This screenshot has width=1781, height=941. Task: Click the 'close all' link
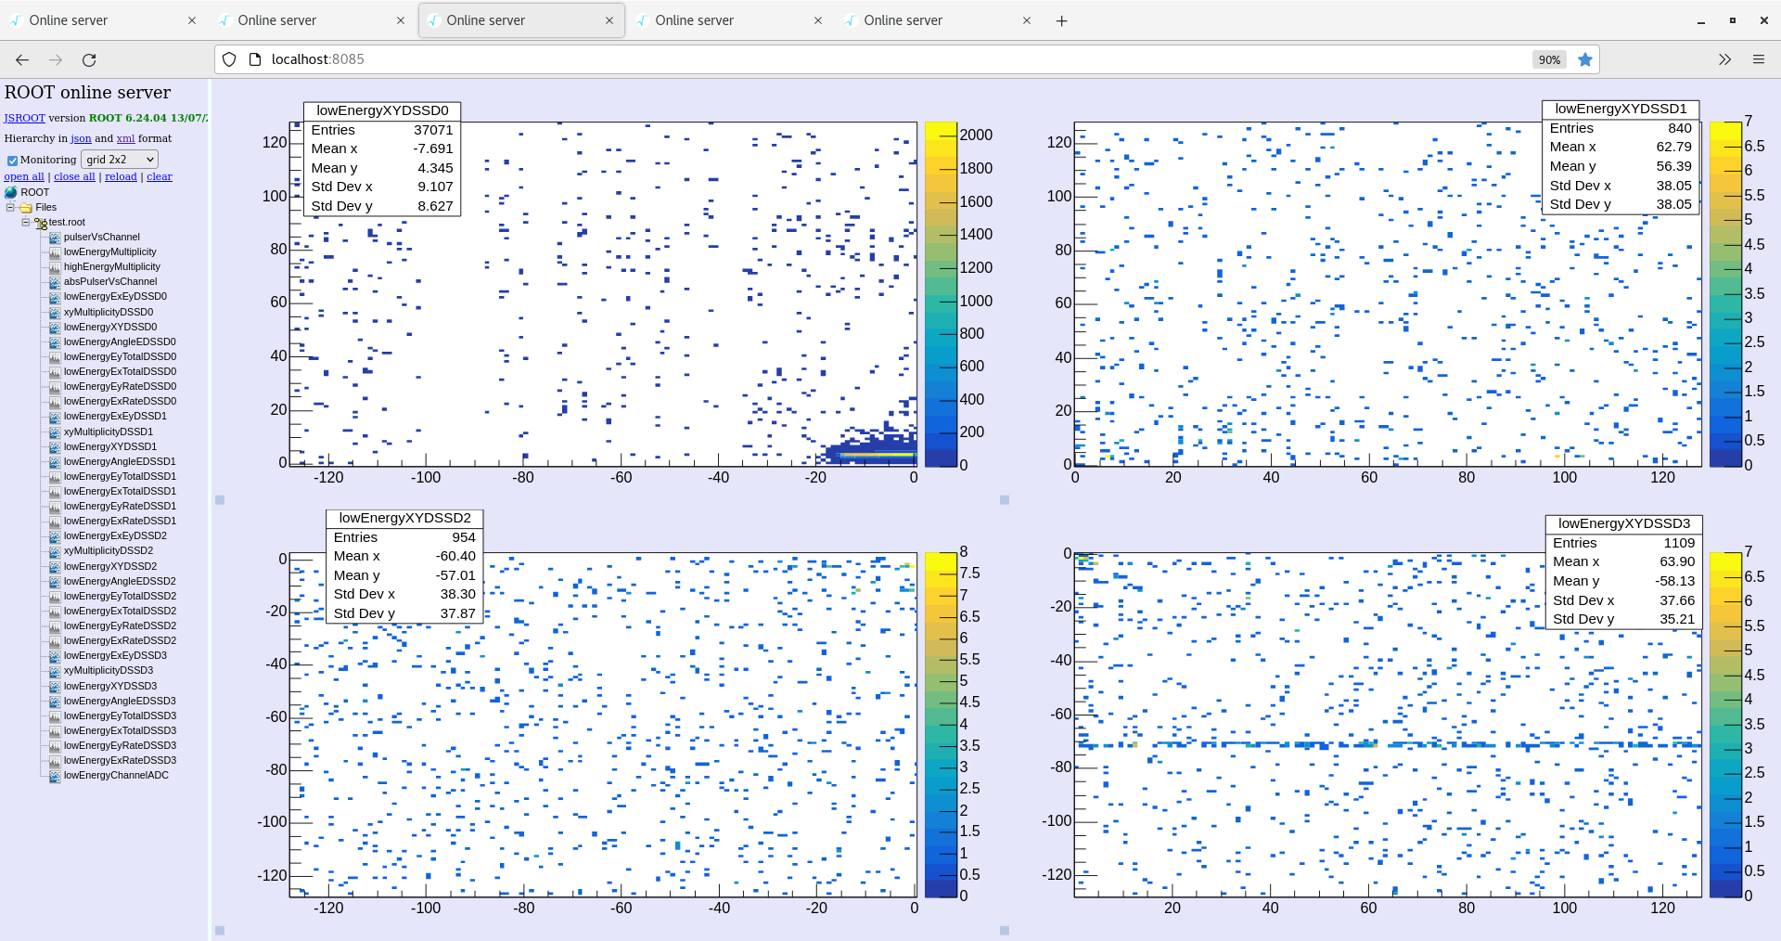74,176
